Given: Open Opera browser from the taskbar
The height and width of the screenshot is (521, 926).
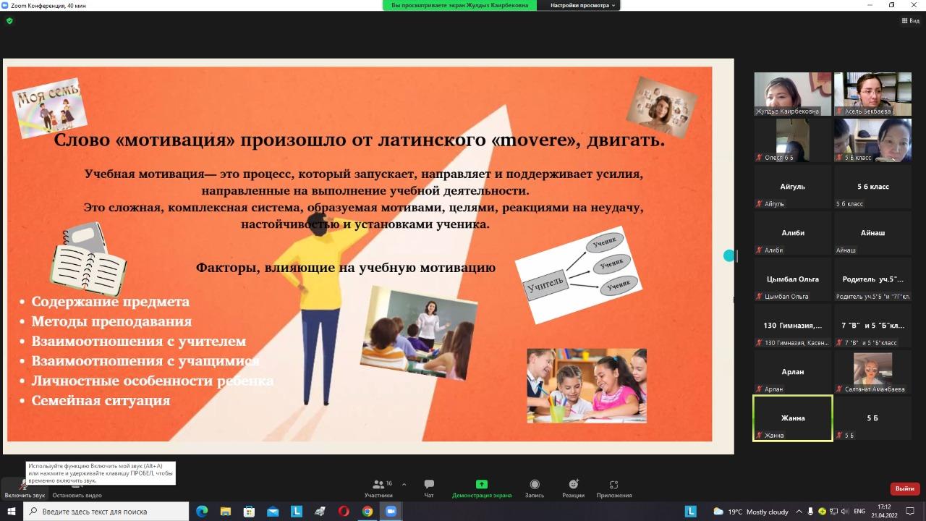Looking at the screenshot, I should [x=344, y=512].
